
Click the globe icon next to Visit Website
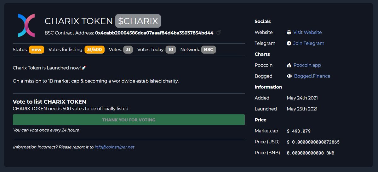click(289, 32)
